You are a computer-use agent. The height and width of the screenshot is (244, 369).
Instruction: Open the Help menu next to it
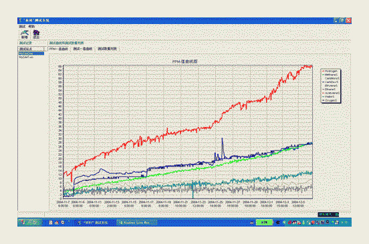(31, 26)
